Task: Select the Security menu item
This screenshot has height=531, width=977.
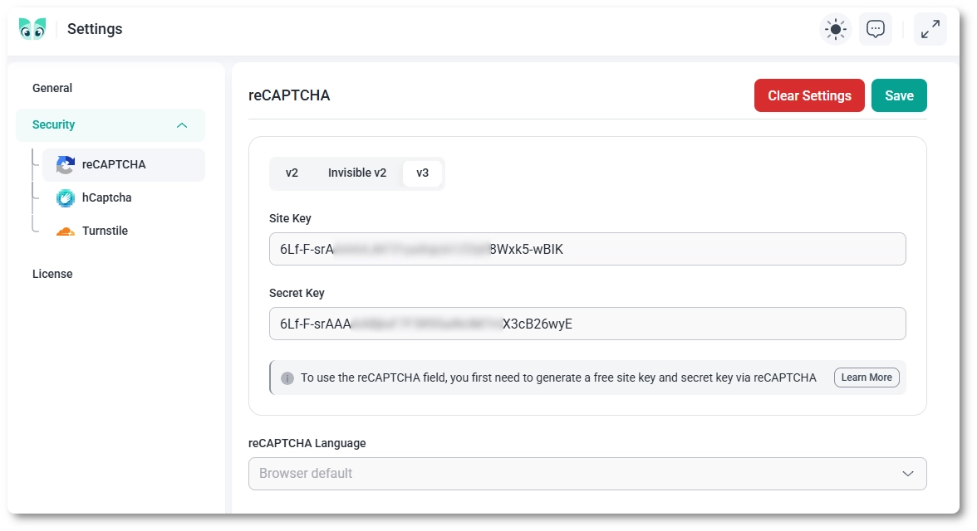Action: (53, 124)
